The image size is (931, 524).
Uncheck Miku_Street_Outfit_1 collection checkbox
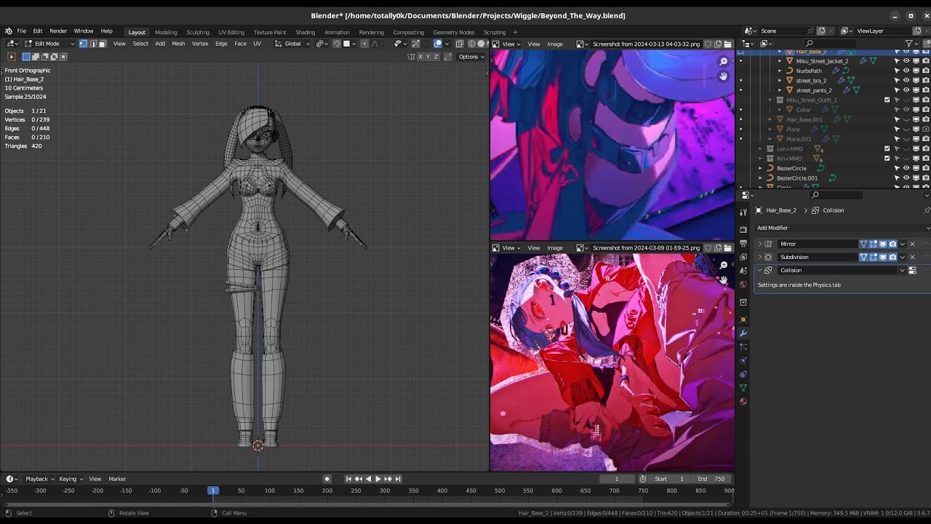(887, 100)
